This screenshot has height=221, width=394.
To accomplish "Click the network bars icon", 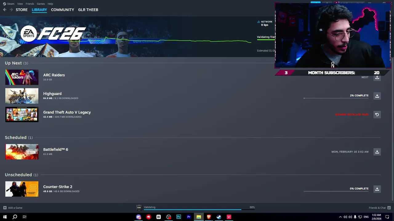I will [x=259, y=22].
